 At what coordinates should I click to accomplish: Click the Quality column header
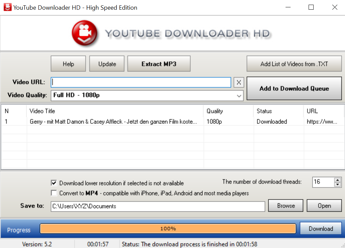pyautogui.click(x=228, y=111)
